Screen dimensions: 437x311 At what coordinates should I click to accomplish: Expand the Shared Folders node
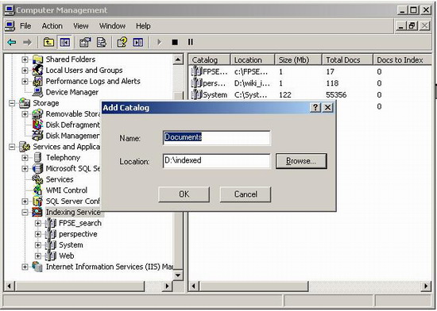point(25,60)
